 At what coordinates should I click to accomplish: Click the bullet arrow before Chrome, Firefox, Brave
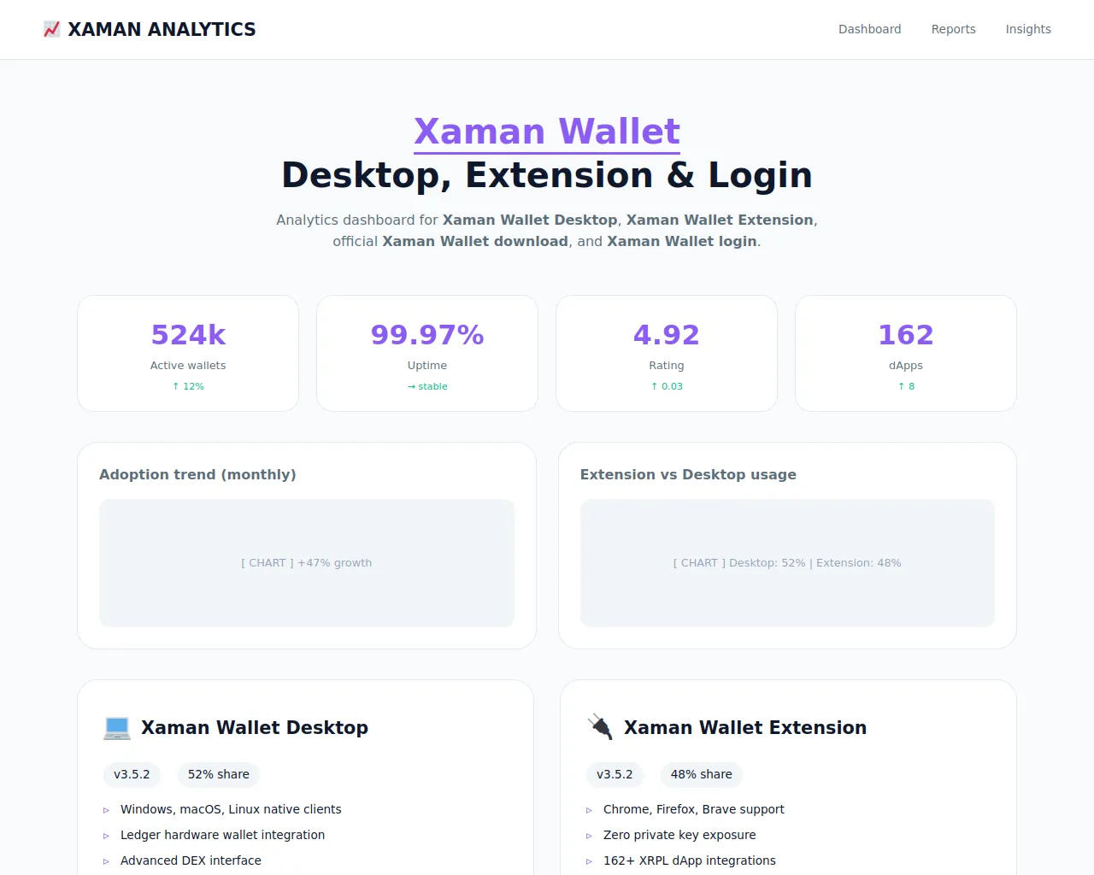pos(589,810)
